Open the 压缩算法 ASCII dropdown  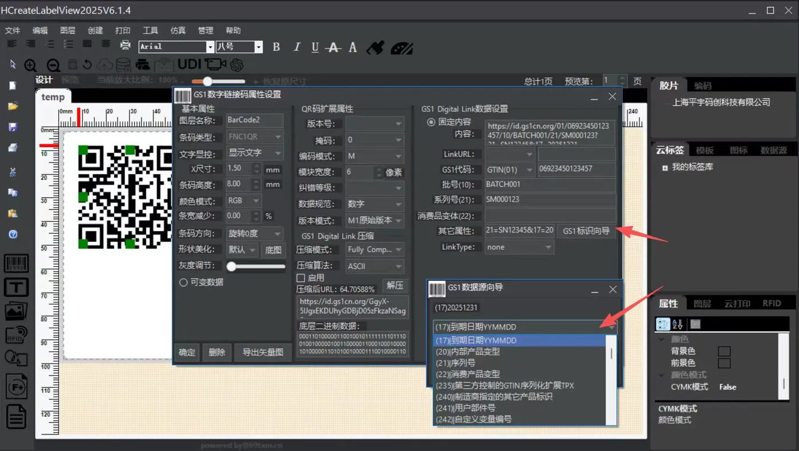(374, 266)
